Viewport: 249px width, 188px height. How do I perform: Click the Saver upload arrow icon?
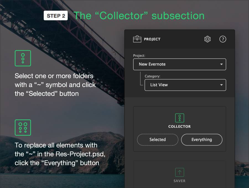click(180, 172)
